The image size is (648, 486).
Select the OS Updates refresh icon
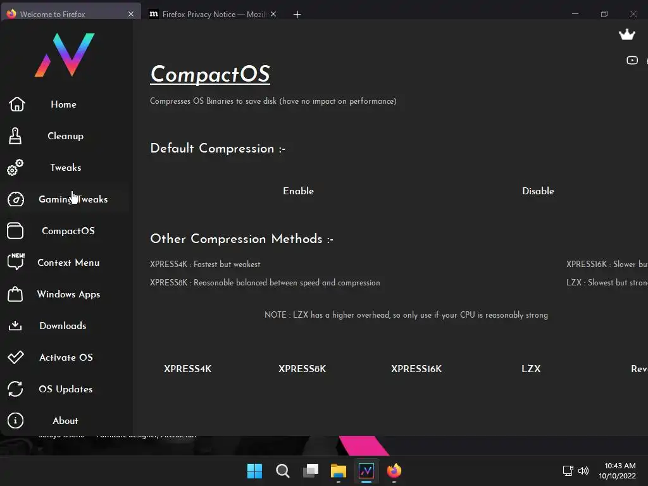pyautogui.click(x=15, y=389)
